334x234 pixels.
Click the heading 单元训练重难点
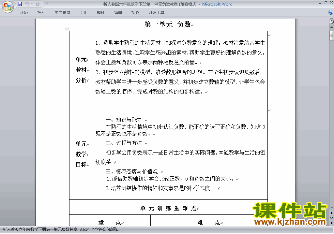tap(168, 208)
